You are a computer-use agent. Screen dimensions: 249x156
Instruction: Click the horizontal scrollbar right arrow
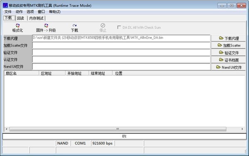click(x=242, y=129)
